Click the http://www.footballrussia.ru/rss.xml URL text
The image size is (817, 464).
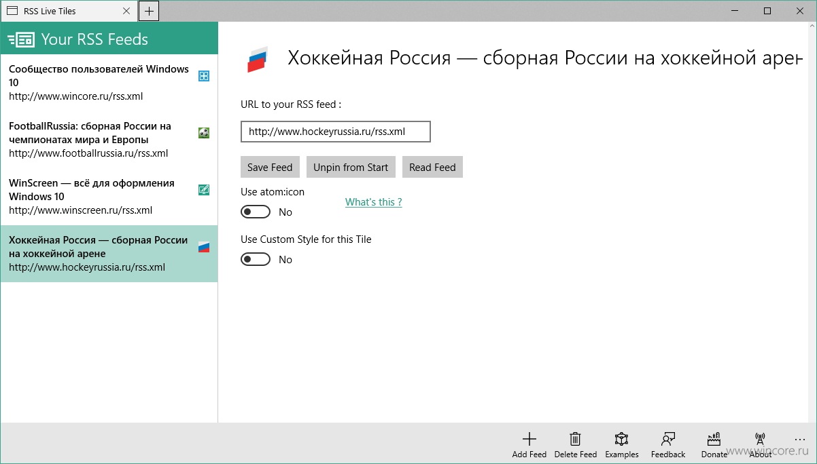coord(88,153)
